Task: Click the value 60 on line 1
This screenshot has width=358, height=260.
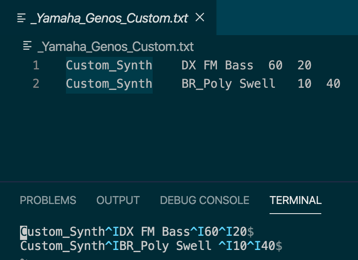Action: pos(275,66)
